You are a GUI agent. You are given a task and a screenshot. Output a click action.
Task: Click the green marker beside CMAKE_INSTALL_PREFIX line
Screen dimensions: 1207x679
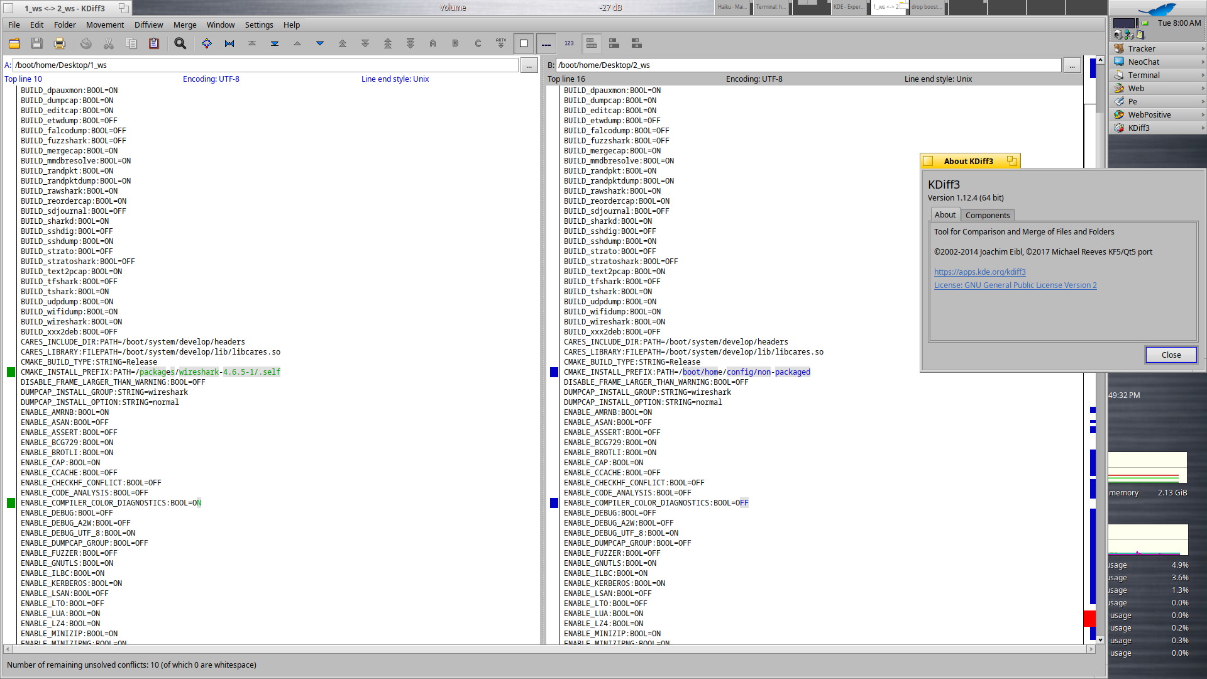tap(11, 372)
